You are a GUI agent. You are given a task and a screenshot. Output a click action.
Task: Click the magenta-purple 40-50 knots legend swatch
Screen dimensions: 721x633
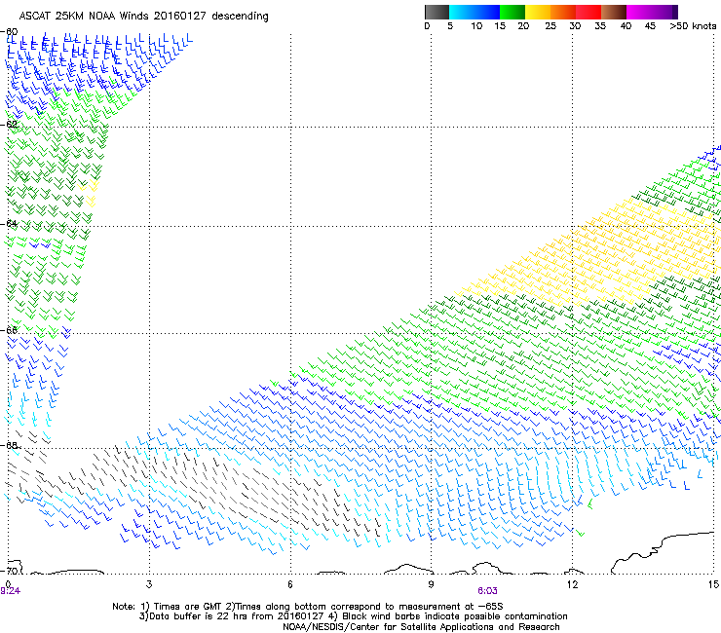[x=652, y=12]
